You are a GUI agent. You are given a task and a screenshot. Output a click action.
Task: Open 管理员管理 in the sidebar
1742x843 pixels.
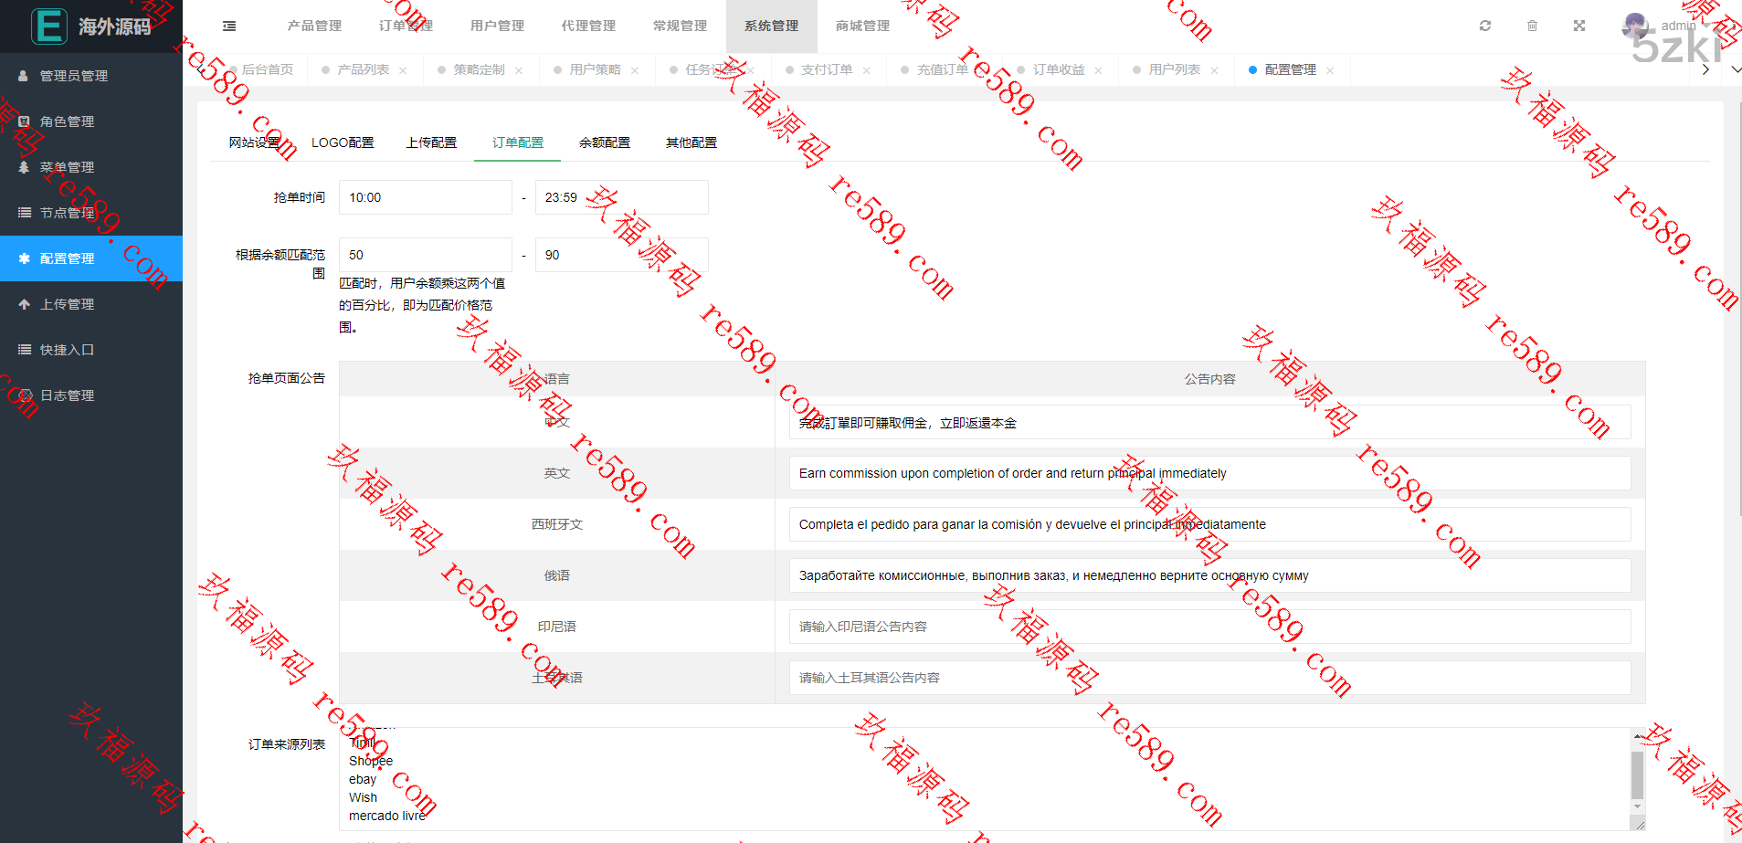pos(73,76)
